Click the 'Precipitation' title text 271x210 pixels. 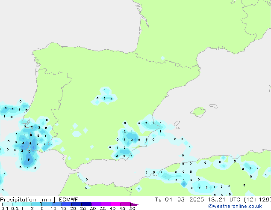pos(18,200)
